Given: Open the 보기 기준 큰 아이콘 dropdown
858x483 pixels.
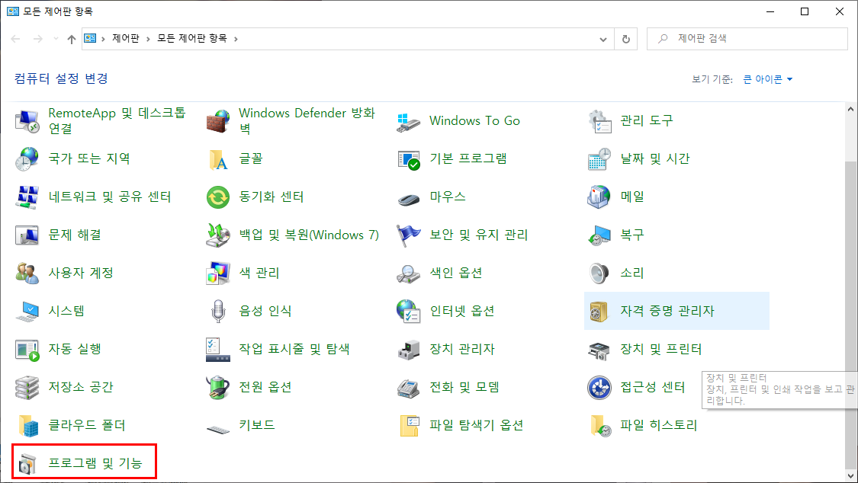Looking at the screenshot, I should (768, 79).
